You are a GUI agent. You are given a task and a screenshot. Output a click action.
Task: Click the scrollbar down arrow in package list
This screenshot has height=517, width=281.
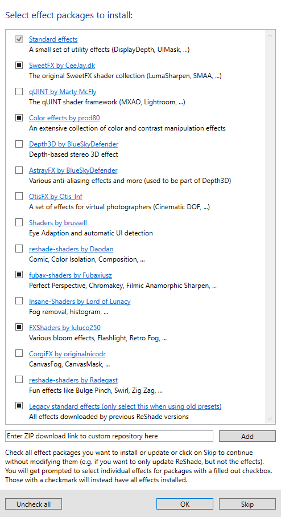(270, 419)
